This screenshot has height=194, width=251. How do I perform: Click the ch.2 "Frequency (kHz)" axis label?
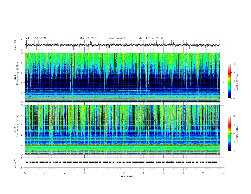(18, 126)
